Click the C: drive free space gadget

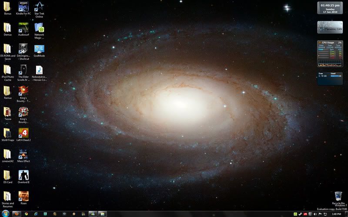[330, 78]
